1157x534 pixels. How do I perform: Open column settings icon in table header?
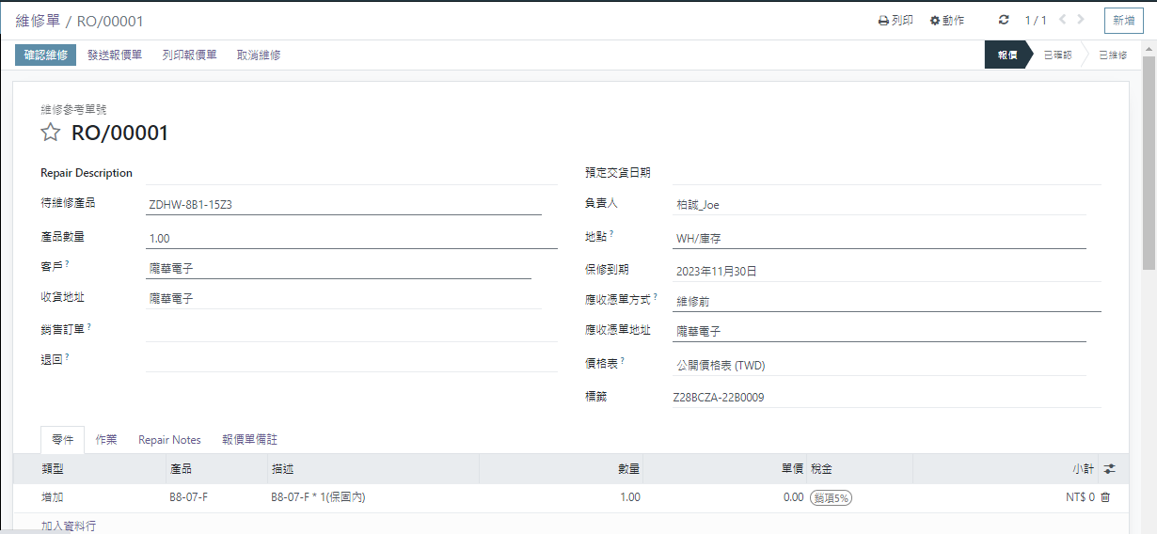click(1109, 468)
